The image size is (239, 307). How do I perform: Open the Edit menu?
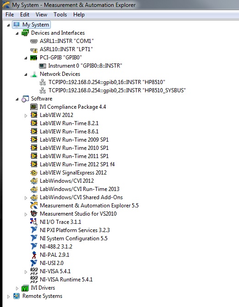pyautogui.click(x=25, y=15)
